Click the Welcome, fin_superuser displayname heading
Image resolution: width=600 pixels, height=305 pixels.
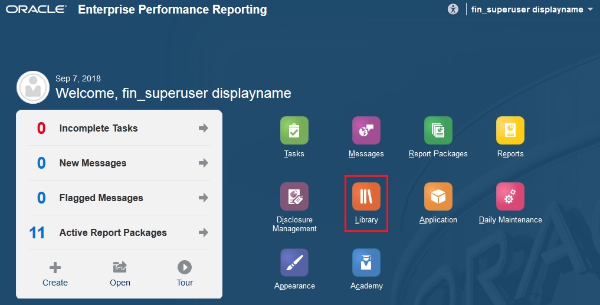point(173,93)
